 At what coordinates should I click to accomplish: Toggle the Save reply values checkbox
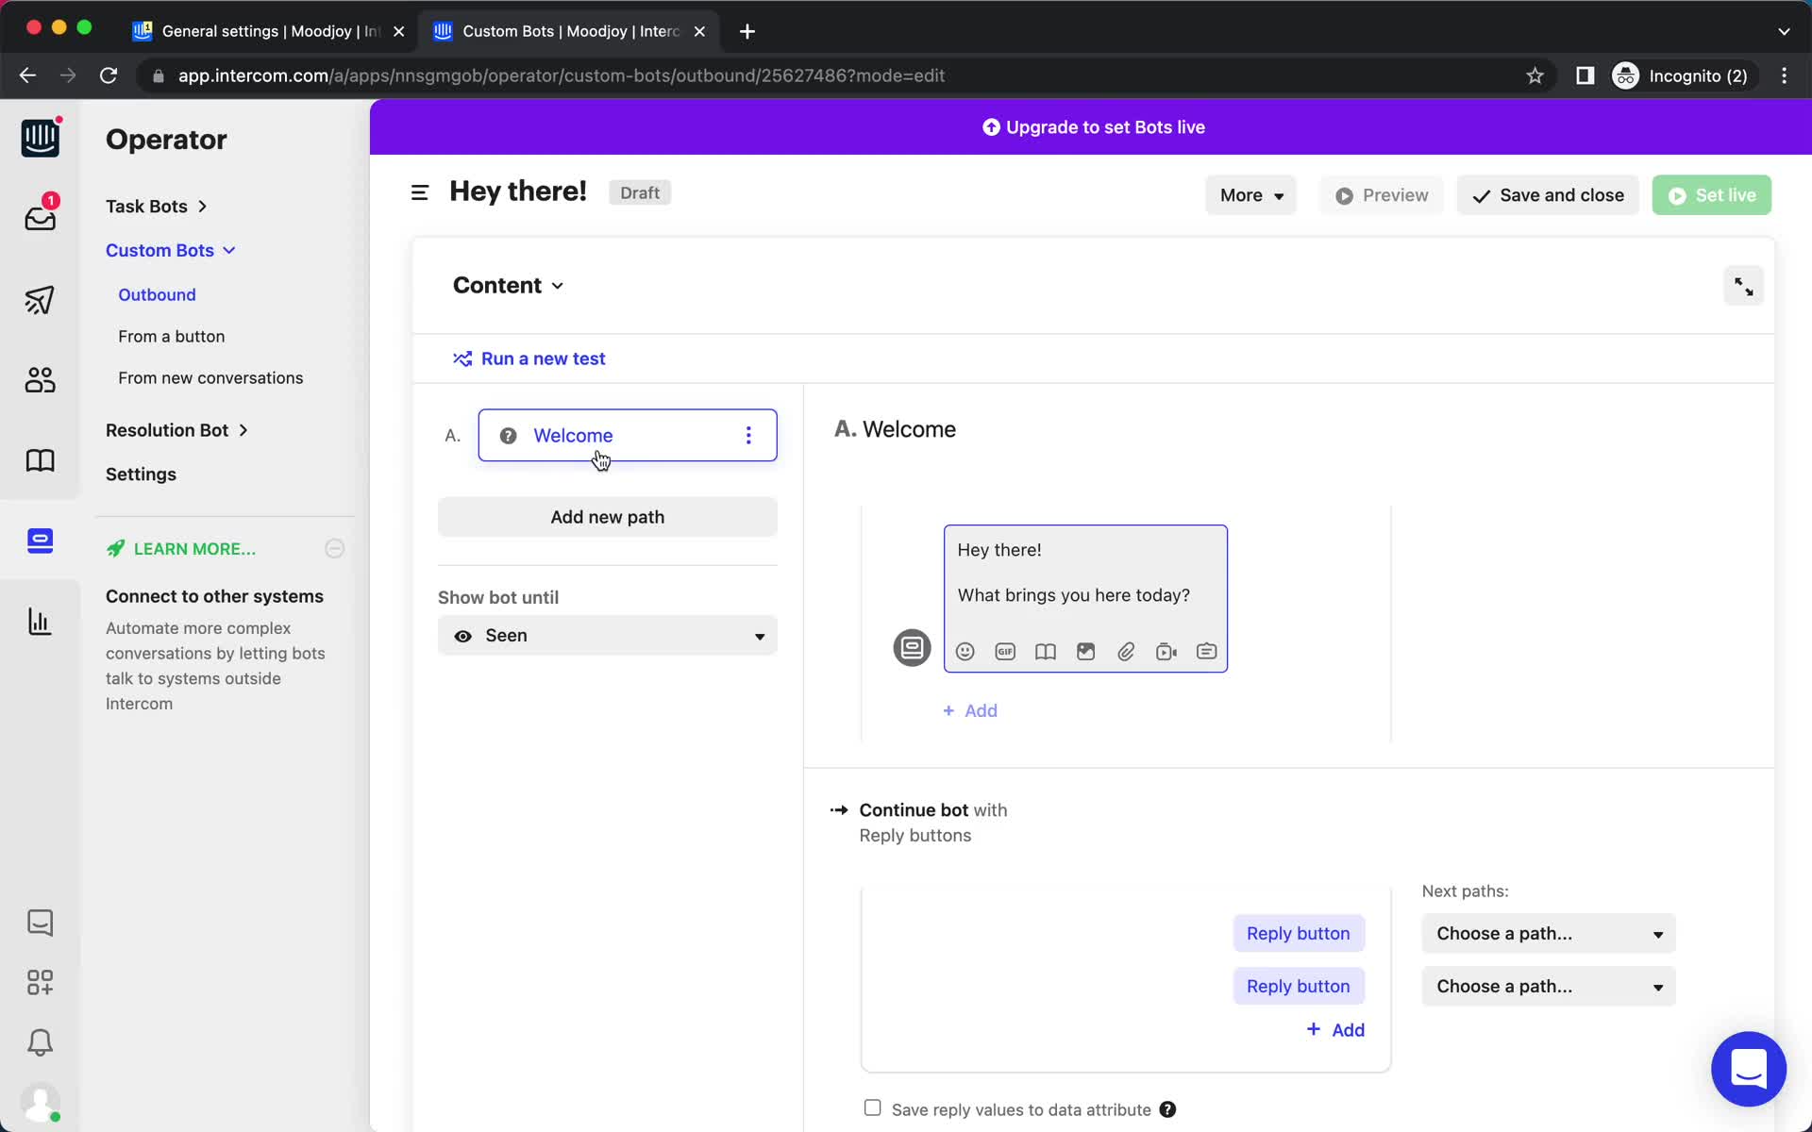point(873,1108)
